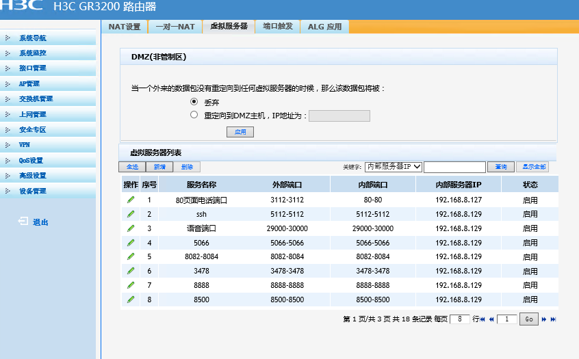Image resolution: width=579 pixels, height=359 pixels.
Task: Select the 丢弃 radio option
Action: point(194,101)
